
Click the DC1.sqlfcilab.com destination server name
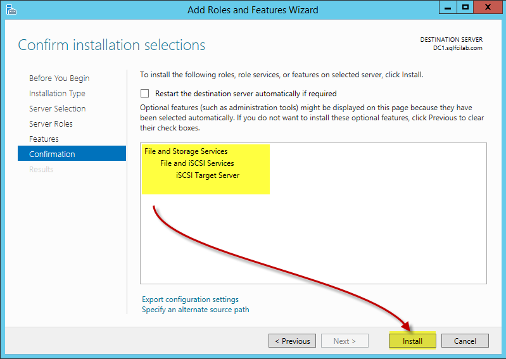pyautogui.click(x=458, y=48)
